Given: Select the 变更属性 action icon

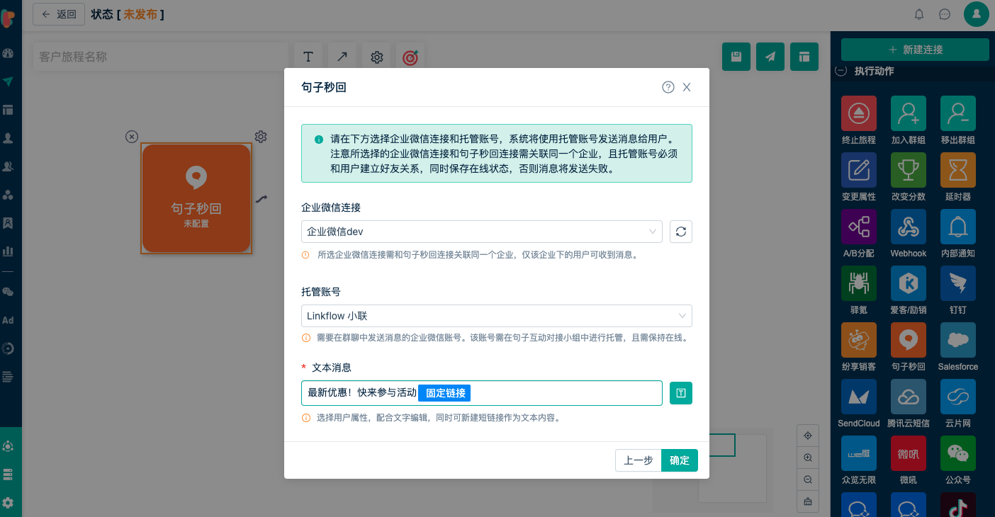Looking at the screenshot, I should (x=859, y=170).
